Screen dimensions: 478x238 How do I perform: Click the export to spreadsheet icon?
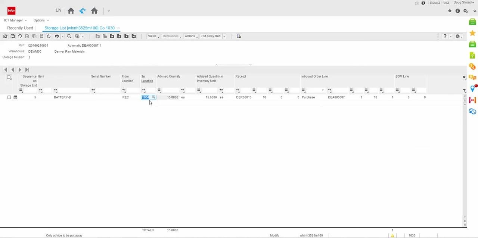coord(77,36)
